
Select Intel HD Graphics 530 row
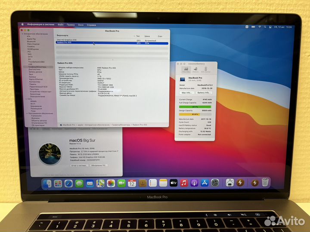[x=112, y=40]
